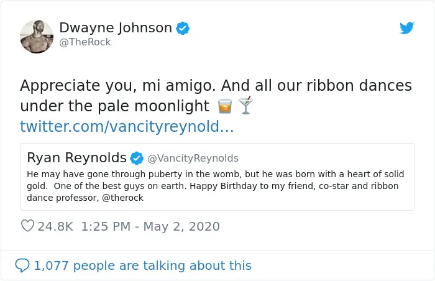Click Ryan Reynolds' blue verified badge

(137, 159)
